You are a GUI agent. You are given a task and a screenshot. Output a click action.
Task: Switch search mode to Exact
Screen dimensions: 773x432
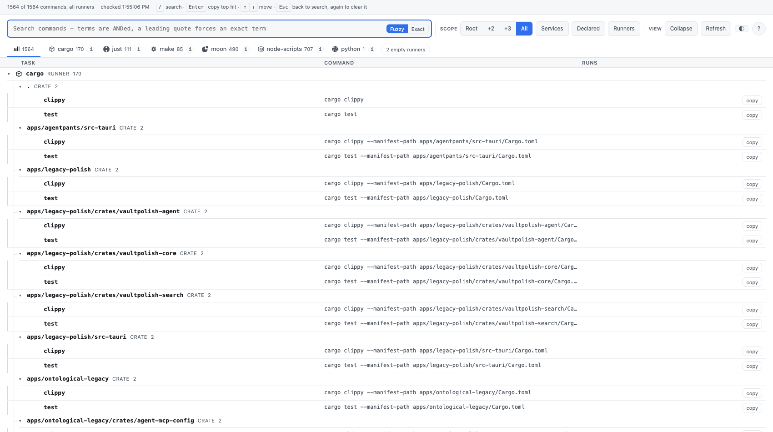[x=418, y=29]
